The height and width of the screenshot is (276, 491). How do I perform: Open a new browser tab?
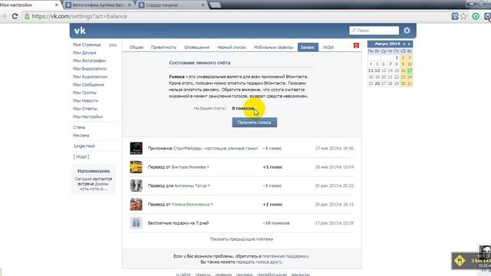pos(215,5)
